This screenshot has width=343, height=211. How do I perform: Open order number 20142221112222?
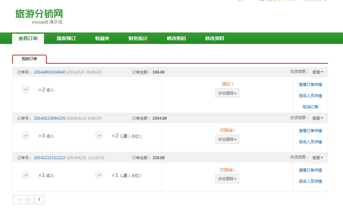click(x=49, y=158)
